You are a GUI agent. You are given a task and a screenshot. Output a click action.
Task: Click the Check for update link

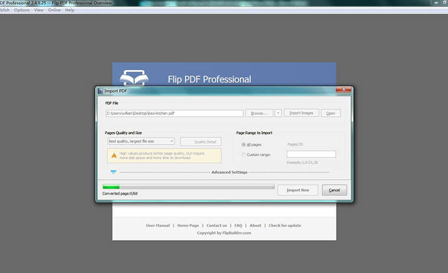click(285, 225)
